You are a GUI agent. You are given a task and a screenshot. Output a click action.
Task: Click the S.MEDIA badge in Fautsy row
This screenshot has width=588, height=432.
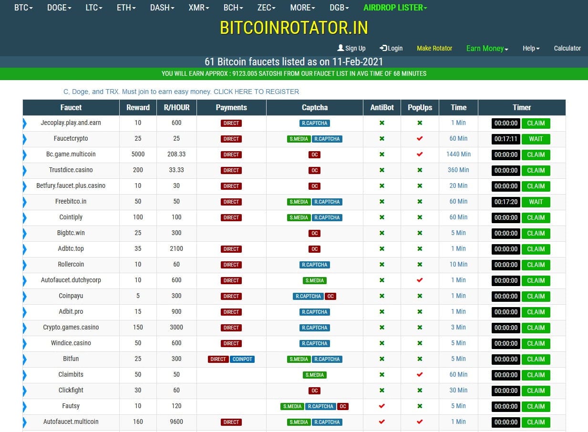[292, 406]
